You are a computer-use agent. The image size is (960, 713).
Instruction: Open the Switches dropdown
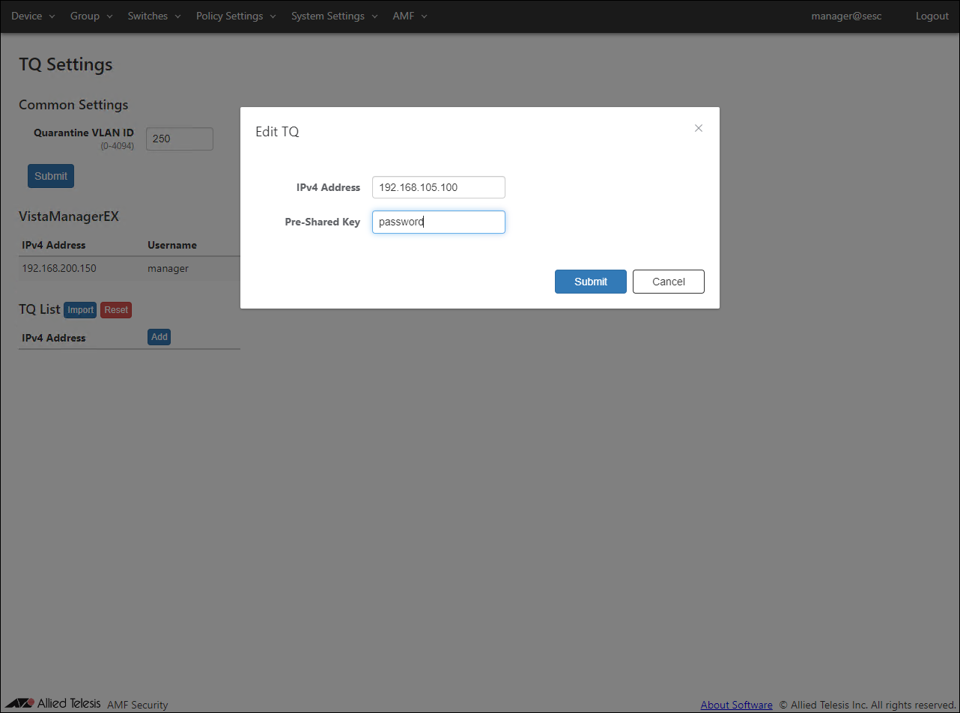(x=154, y=16)
